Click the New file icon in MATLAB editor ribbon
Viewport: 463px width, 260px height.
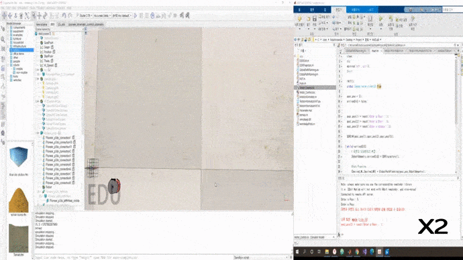[299, 19]
